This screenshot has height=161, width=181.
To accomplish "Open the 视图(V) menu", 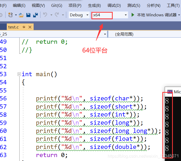I will (38, 6).
